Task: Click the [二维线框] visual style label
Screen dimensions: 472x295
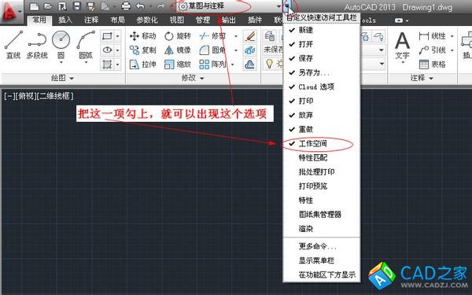Action: 55,96
